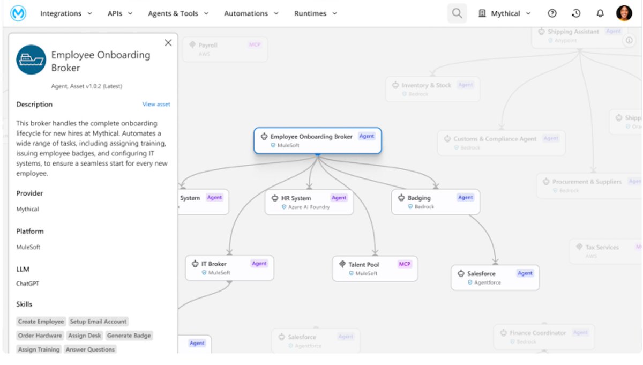
Task: Click the Mythical value under Provider
Action: [x=27, y=209]
